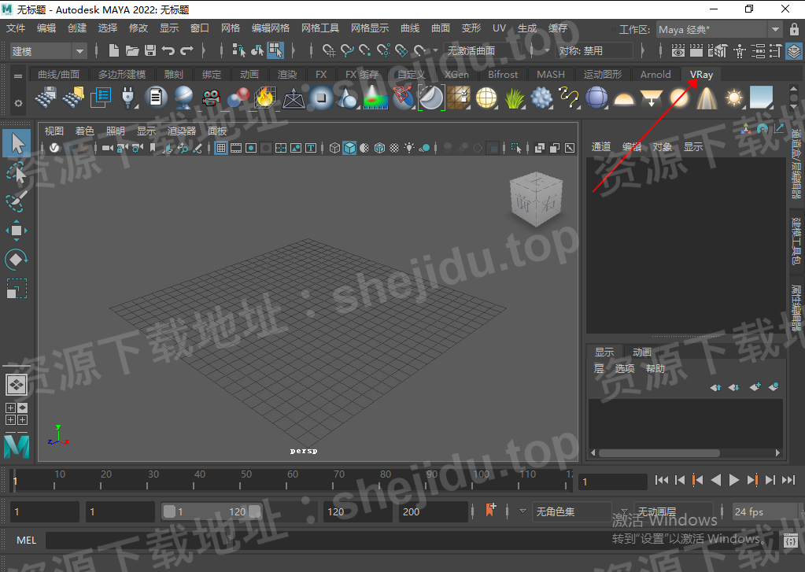Image resolution: width=805 pixels, height=572 pixels.
Task: Click the MEL command line input field
Action: pyautogui.click(x=412, y=541)
